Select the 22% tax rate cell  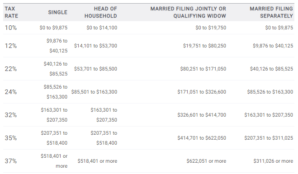click(x=11, y=69)
